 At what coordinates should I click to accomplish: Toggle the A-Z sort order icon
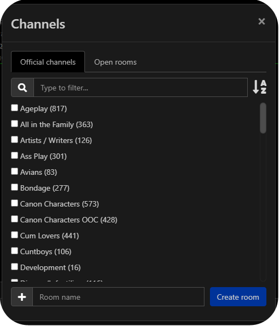click(x=260, y=87)
